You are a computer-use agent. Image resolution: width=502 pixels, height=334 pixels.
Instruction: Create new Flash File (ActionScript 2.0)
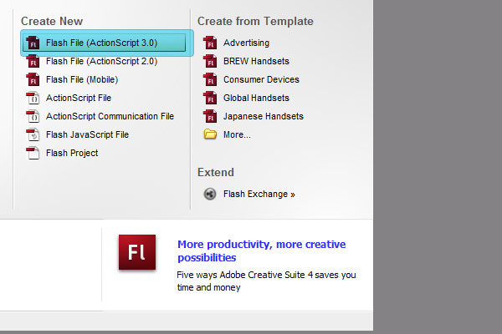click(x=101, y=61)
